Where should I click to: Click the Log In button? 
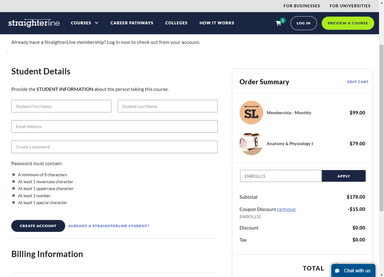tap(303, 23)
